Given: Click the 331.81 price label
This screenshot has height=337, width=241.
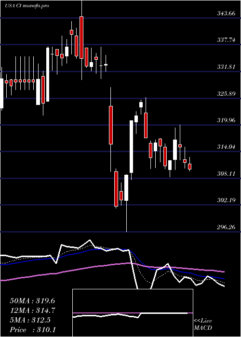Looking at the screenshot, I should [x=226, y=66].
